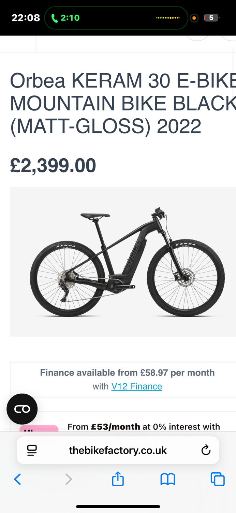Open the Reader page settings icon in address bar
The width and height of the screenshot is (236, 513).
[31, 450]
